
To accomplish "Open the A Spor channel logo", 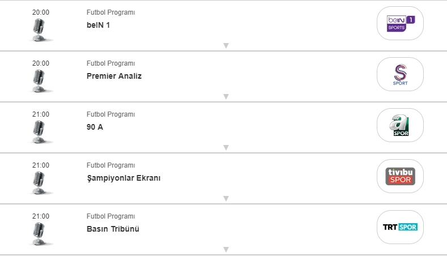I will 400,125.
